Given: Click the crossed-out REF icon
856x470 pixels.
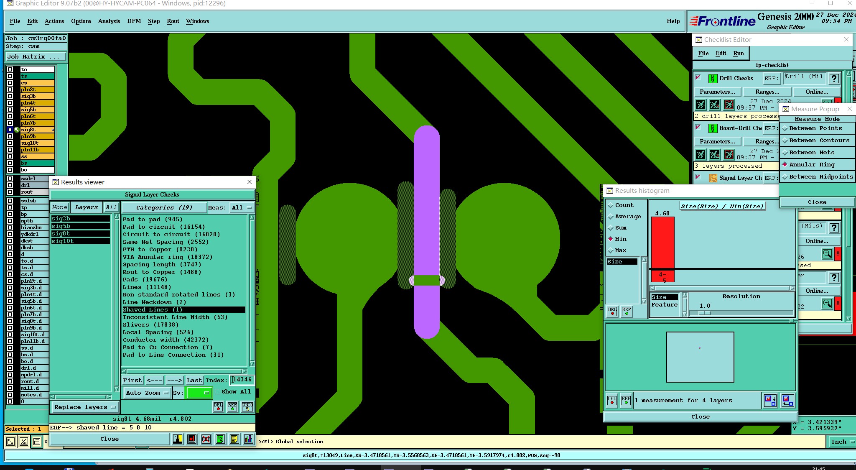Looking at the screenshot, I should 206,439.
